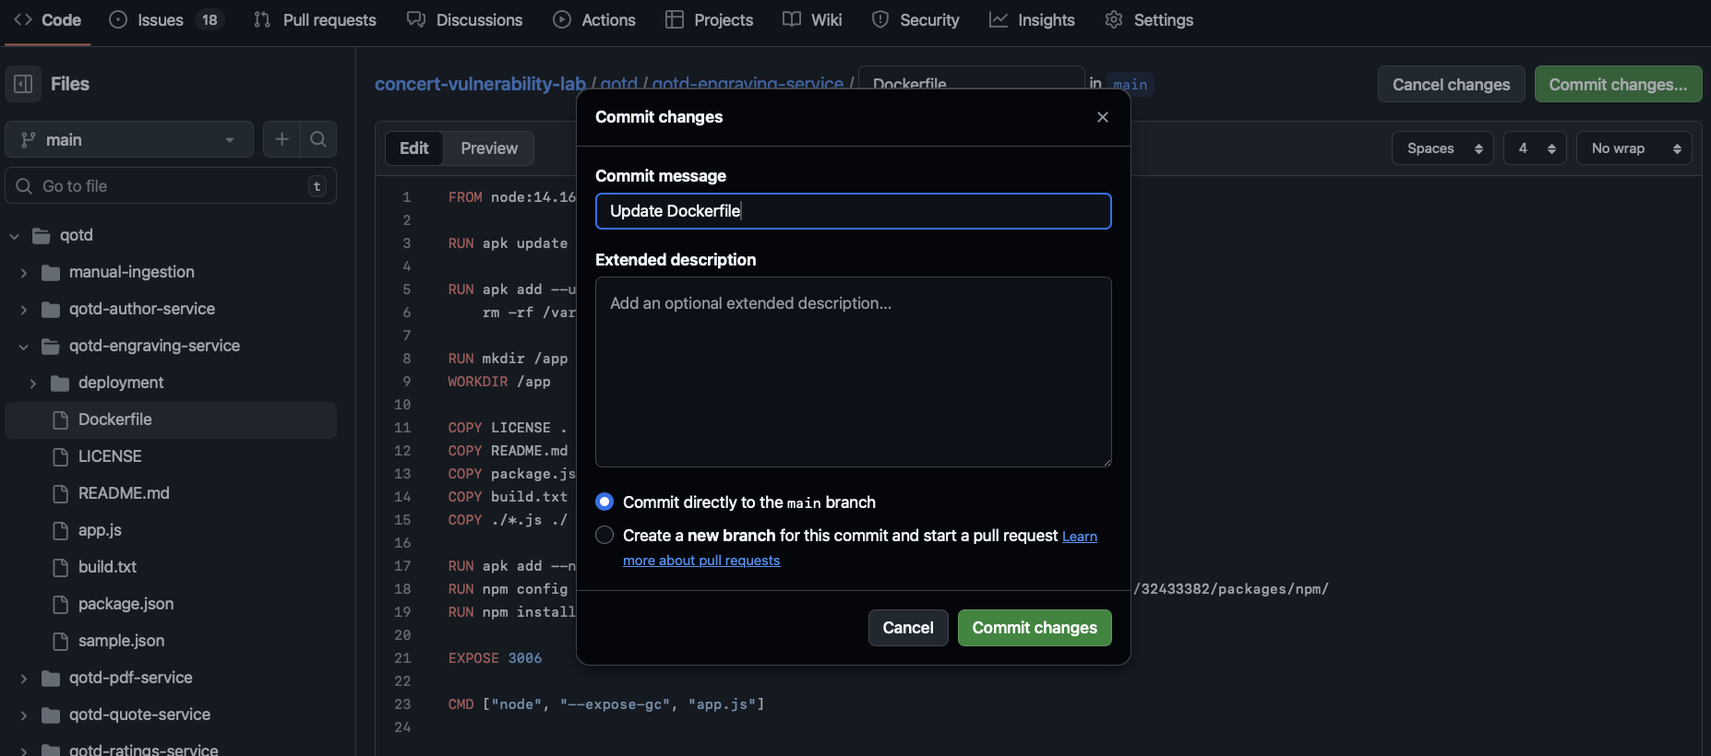1711x756 pixels.
Task: Open the main branch dropdown
Action: click(129, 139)
